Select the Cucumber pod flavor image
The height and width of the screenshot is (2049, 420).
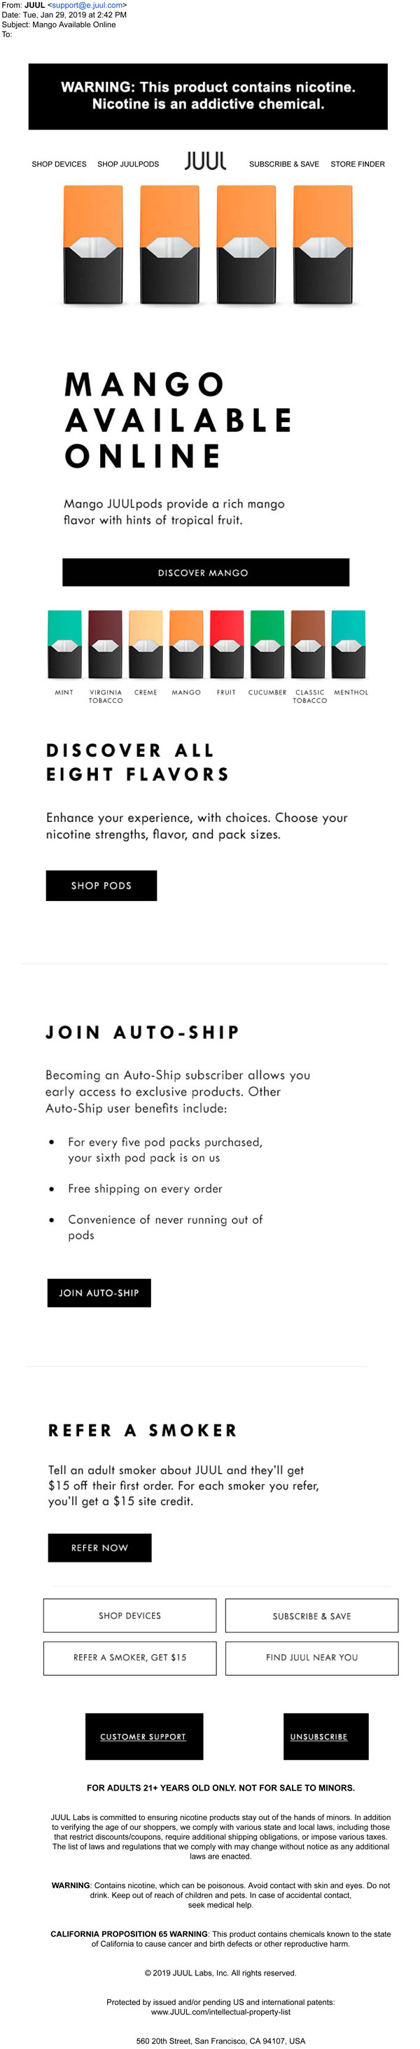(x=267, y=643)
